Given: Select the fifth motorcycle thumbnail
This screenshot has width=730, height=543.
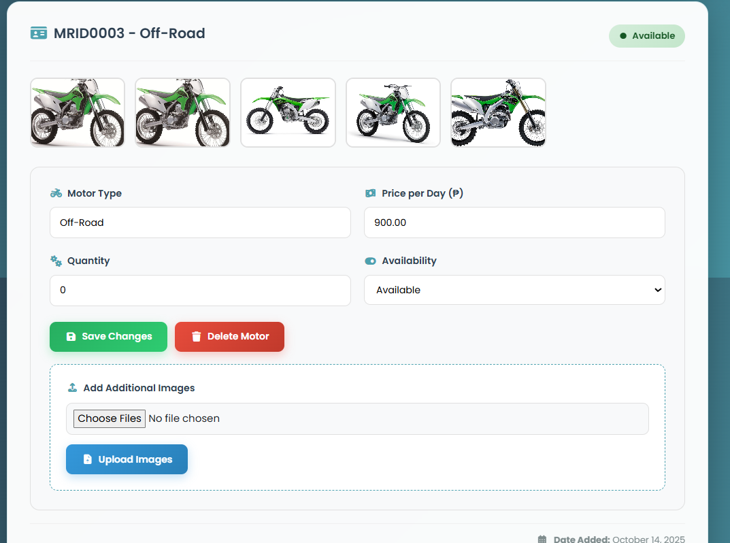Looking at the screenshot, I should click(x=497, y=112).
